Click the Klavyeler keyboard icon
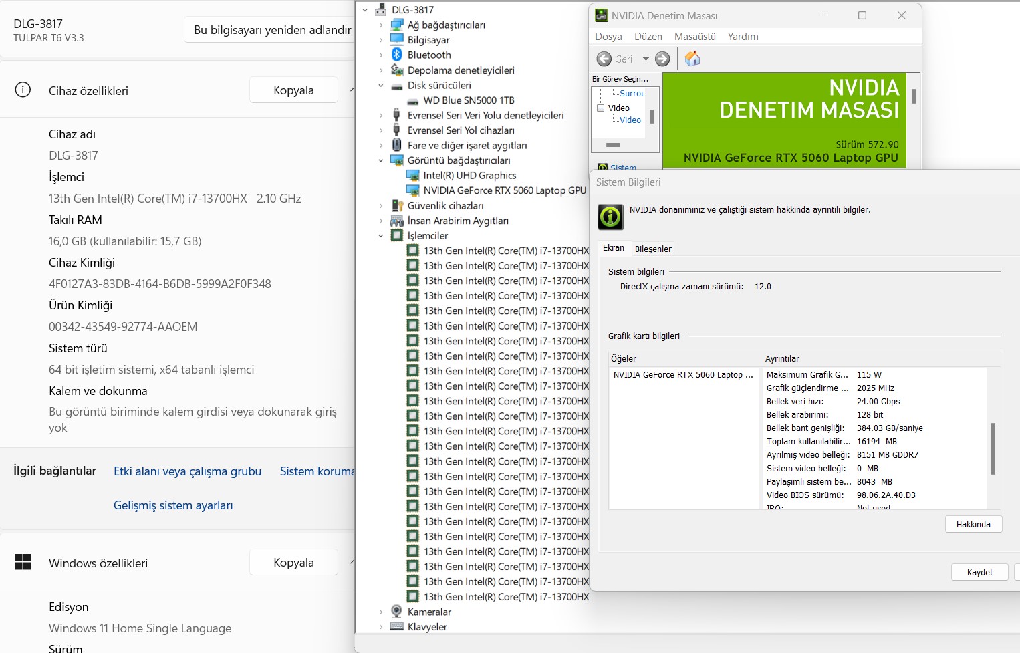The height and width of the screenshot is (653, 1020). pyautogui.click(x=397, y=626)
